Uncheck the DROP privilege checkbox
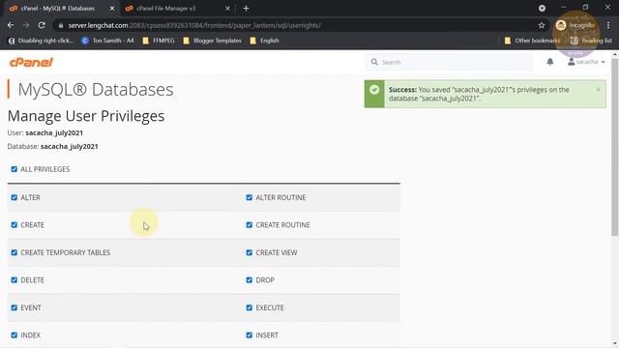This screenshot has width=619, height=348. point(250,280)
